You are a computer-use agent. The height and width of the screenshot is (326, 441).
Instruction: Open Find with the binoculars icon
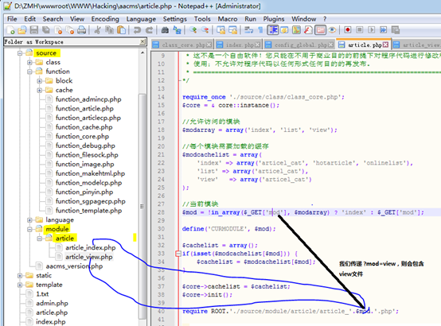(165, 29)
